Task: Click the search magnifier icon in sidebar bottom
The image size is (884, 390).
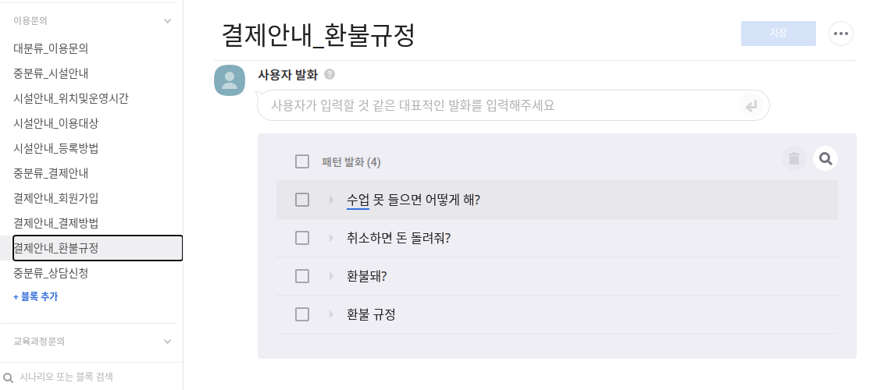Action: point(9,377)
